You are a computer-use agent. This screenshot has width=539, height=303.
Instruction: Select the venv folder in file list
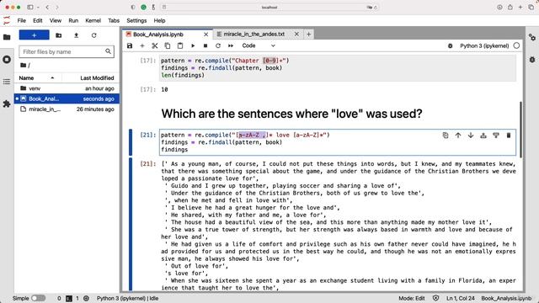click(x=67, y=88)
